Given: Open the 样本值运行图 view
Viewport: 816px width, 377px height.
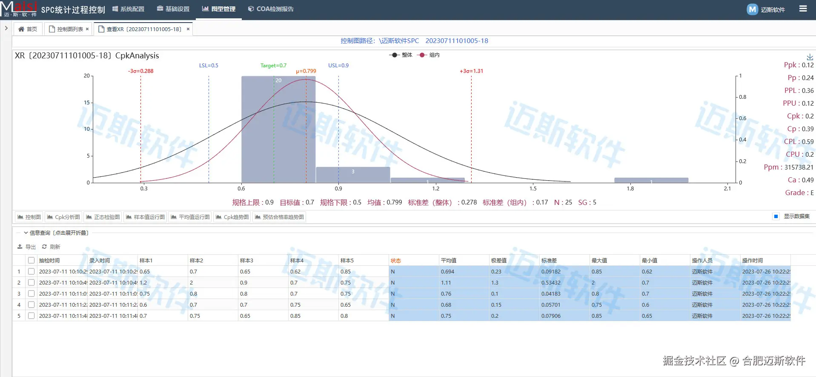Looking at the screenshot, I should 145,217.
